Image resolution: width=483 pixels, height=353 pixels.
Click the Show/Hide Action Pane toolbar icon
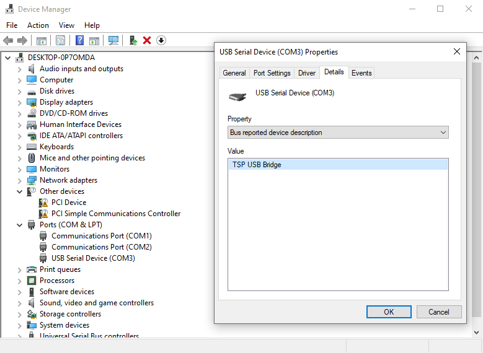pos(94,40)
